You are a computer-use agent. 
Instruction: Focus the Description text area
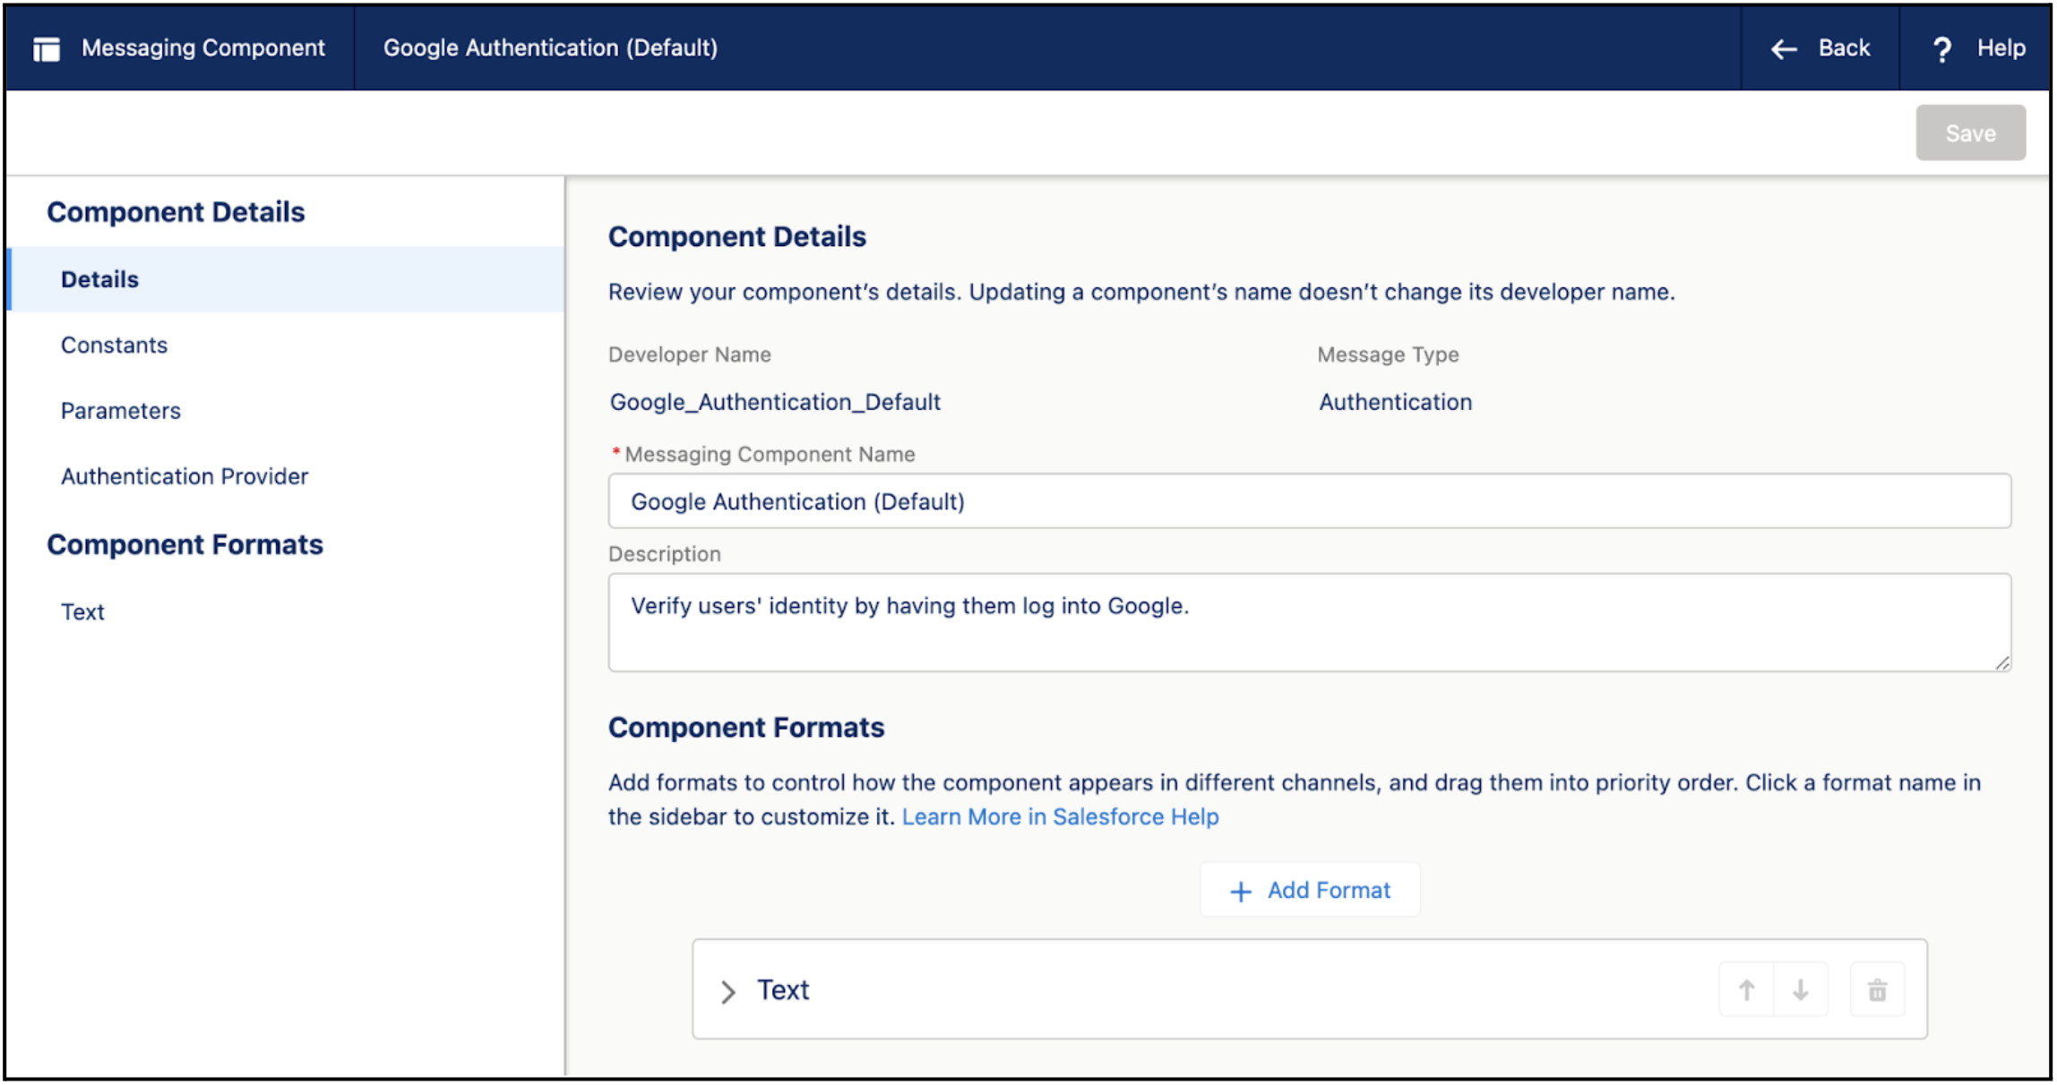(1309, 622)
